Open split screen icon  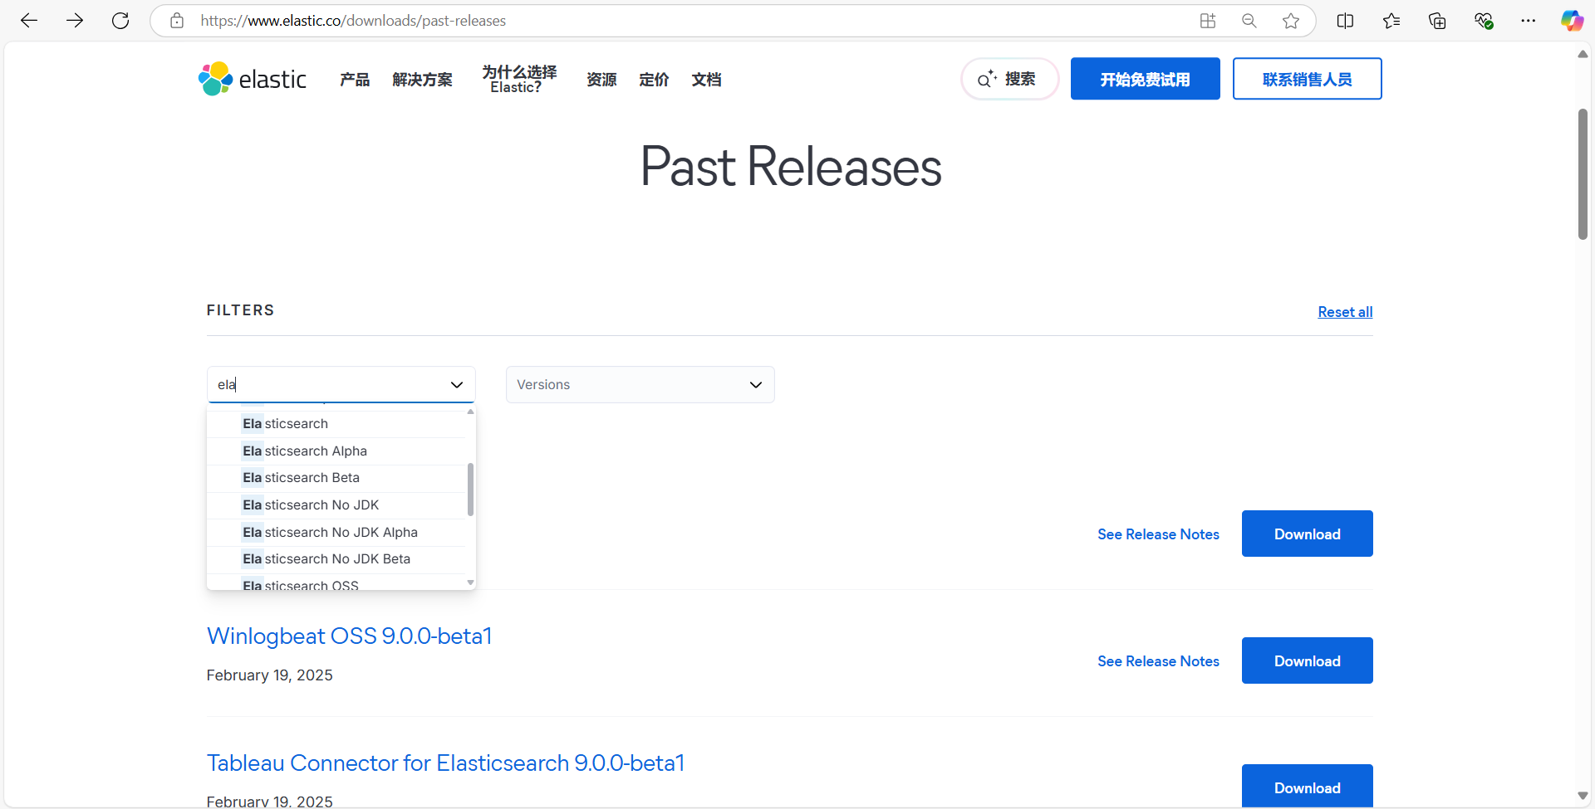pyautogui.click(x=1346, y=21)
